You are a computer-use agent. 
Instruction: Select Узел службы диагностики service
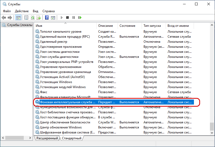tap(114, 57)
